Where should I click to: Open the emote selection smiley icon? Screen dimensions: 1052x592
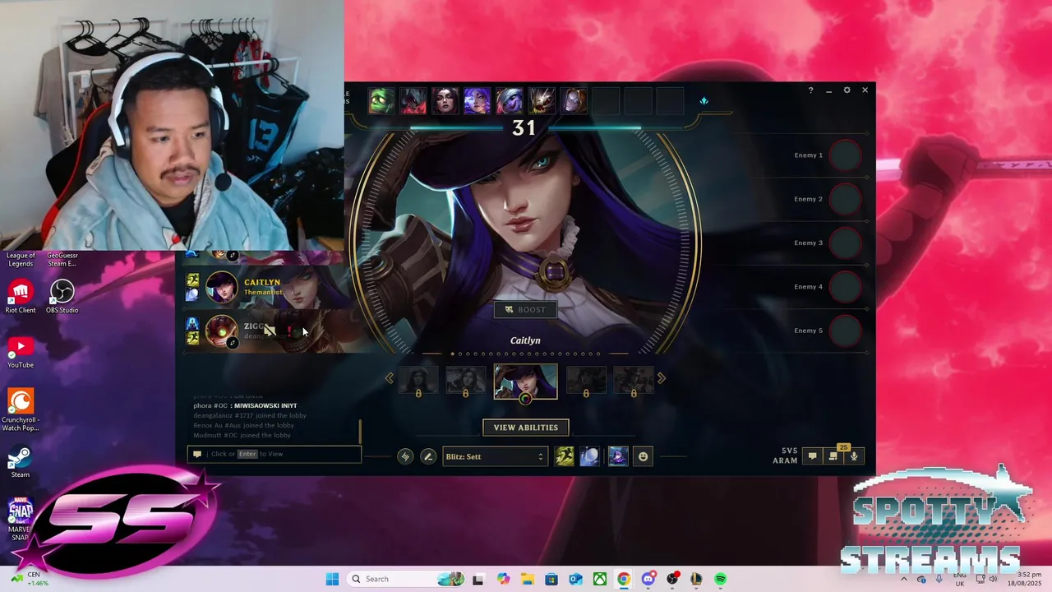(x=644, y=456)
